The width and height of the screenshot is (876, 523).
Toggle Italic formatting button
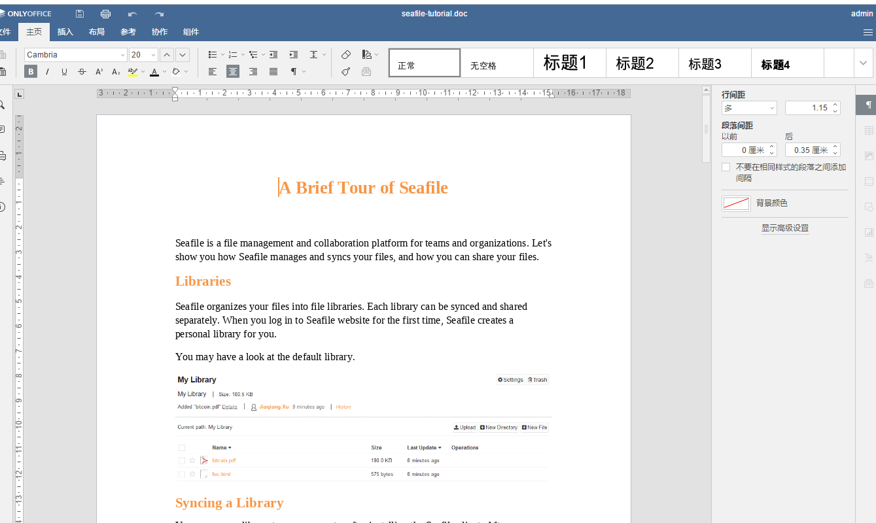[x=48, y=72]
